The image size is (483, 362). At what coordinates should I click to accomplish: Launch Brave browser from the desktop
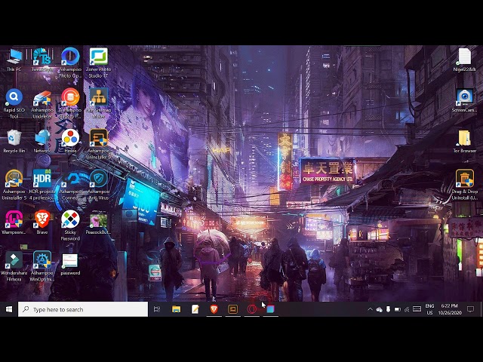pos(42,219)
